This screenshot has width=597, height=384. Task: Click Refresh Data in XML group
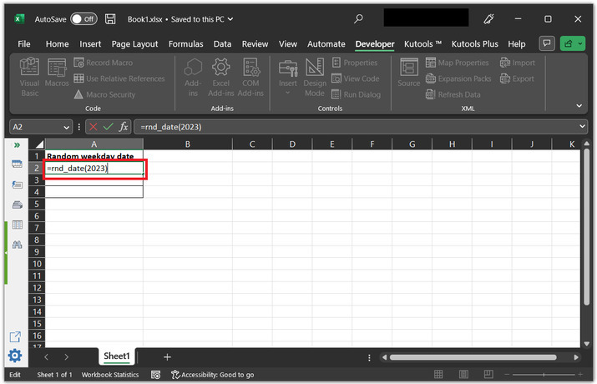tap(453, 94)
